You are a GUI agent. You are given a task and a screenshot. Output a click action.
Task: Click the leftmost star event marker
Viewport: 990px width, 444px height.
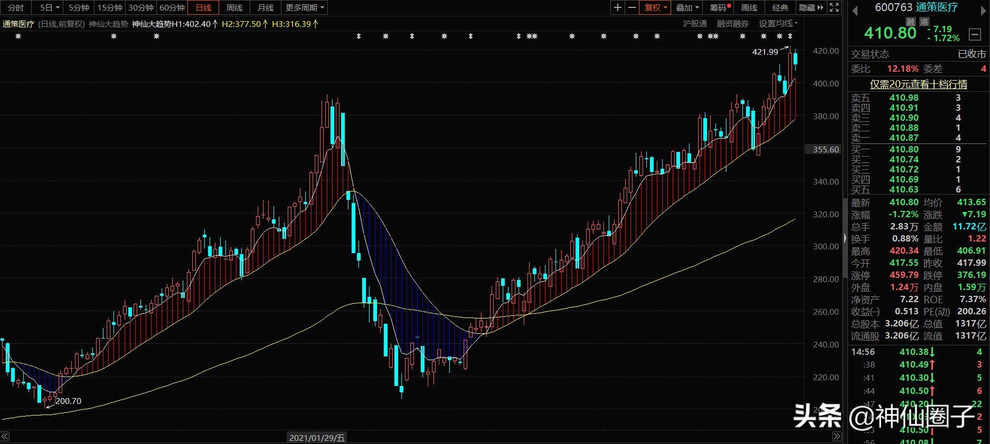pyautogui.click(x=18, y=36)
